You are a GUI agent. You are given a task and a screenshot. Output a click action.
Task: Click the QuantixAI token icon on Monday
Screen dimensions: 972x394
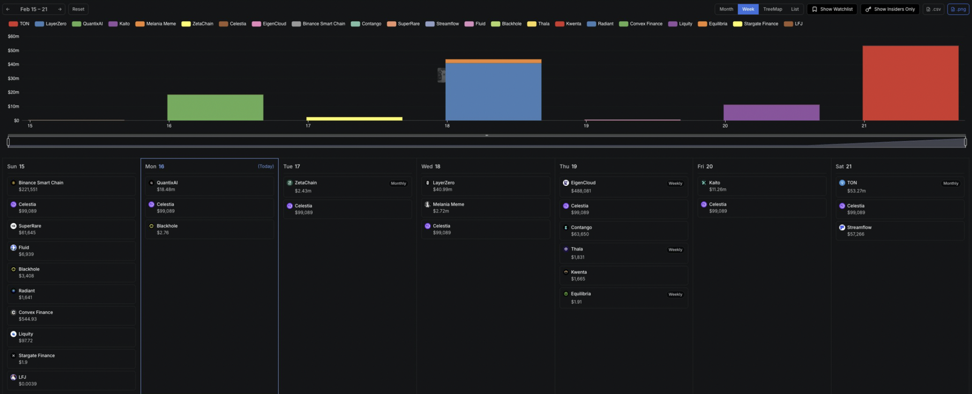151,183
